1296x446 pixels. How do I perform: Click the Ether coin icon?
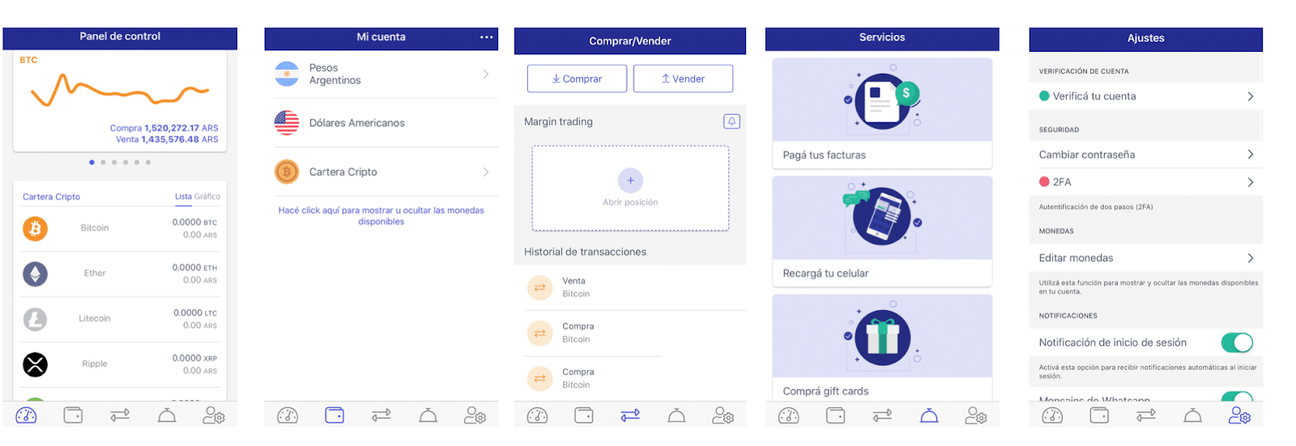click(35, 274)
